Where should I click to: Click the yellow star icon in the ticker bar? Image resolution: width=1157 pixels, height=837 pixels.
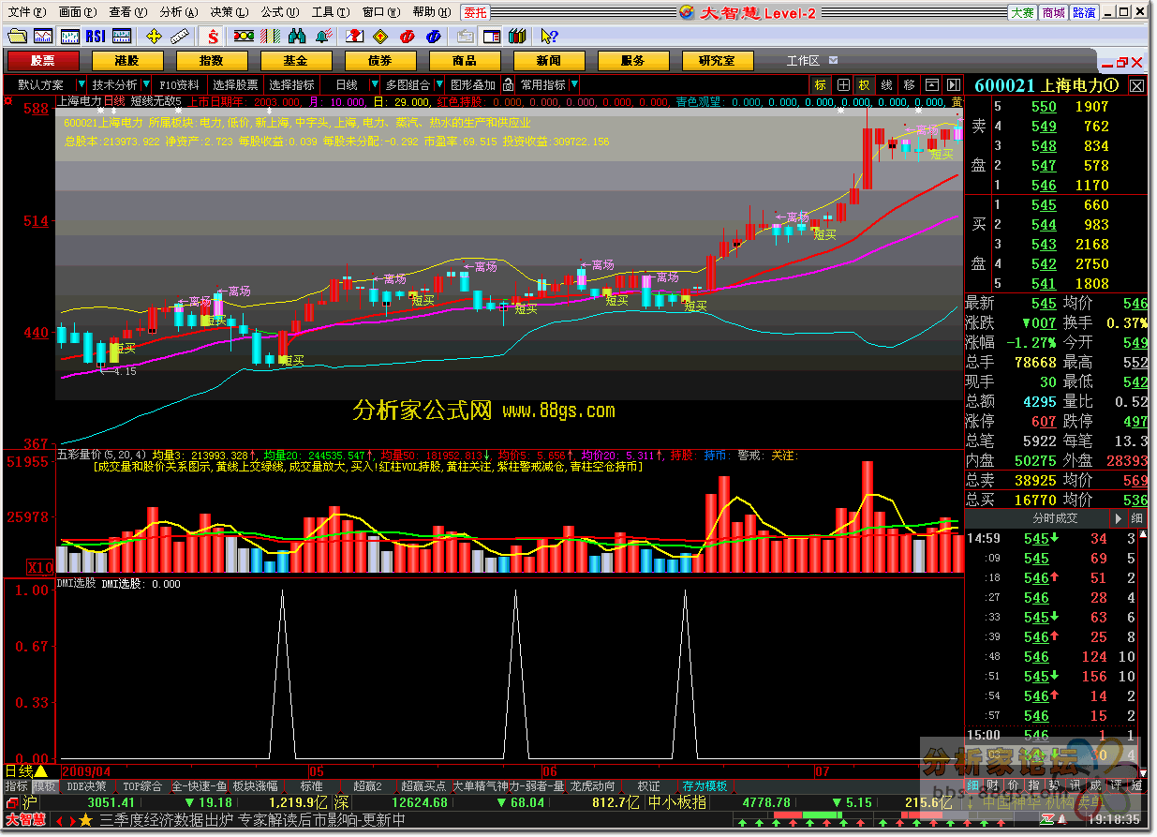[85, 820]
